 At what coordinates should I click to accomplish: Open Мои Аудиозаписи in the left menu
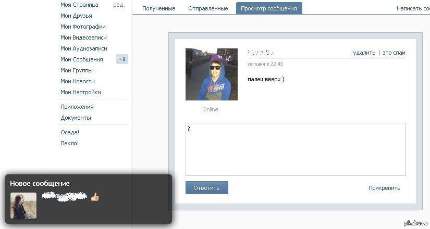pyautogui.click(x=84, y=48)
